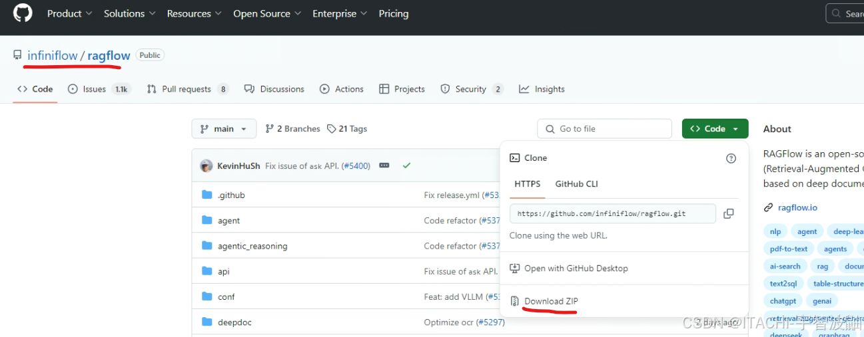Image resolution: width=864 pixels, height=337 pixels.
Task: Choose Open with GitHub Desktop
Action: (569, 269)
